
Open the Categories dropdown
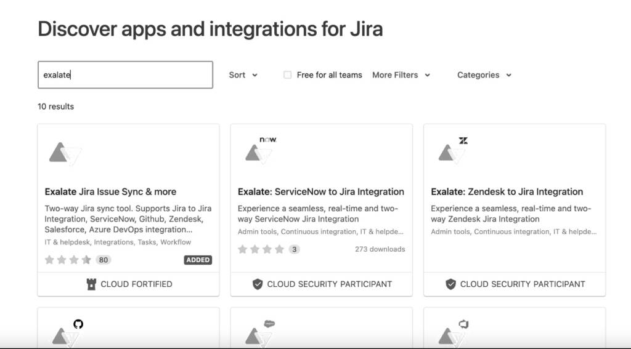[x=484, y=75]
